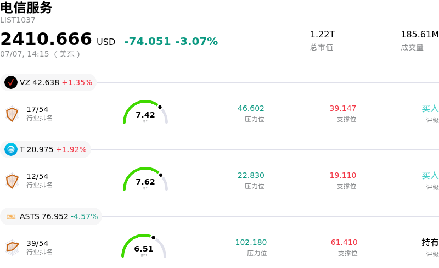Image resolution: width=439 pixels, height=268 pixels.
Task: Click the 1.22T total market cap value
Action: (x=322, y=34)
